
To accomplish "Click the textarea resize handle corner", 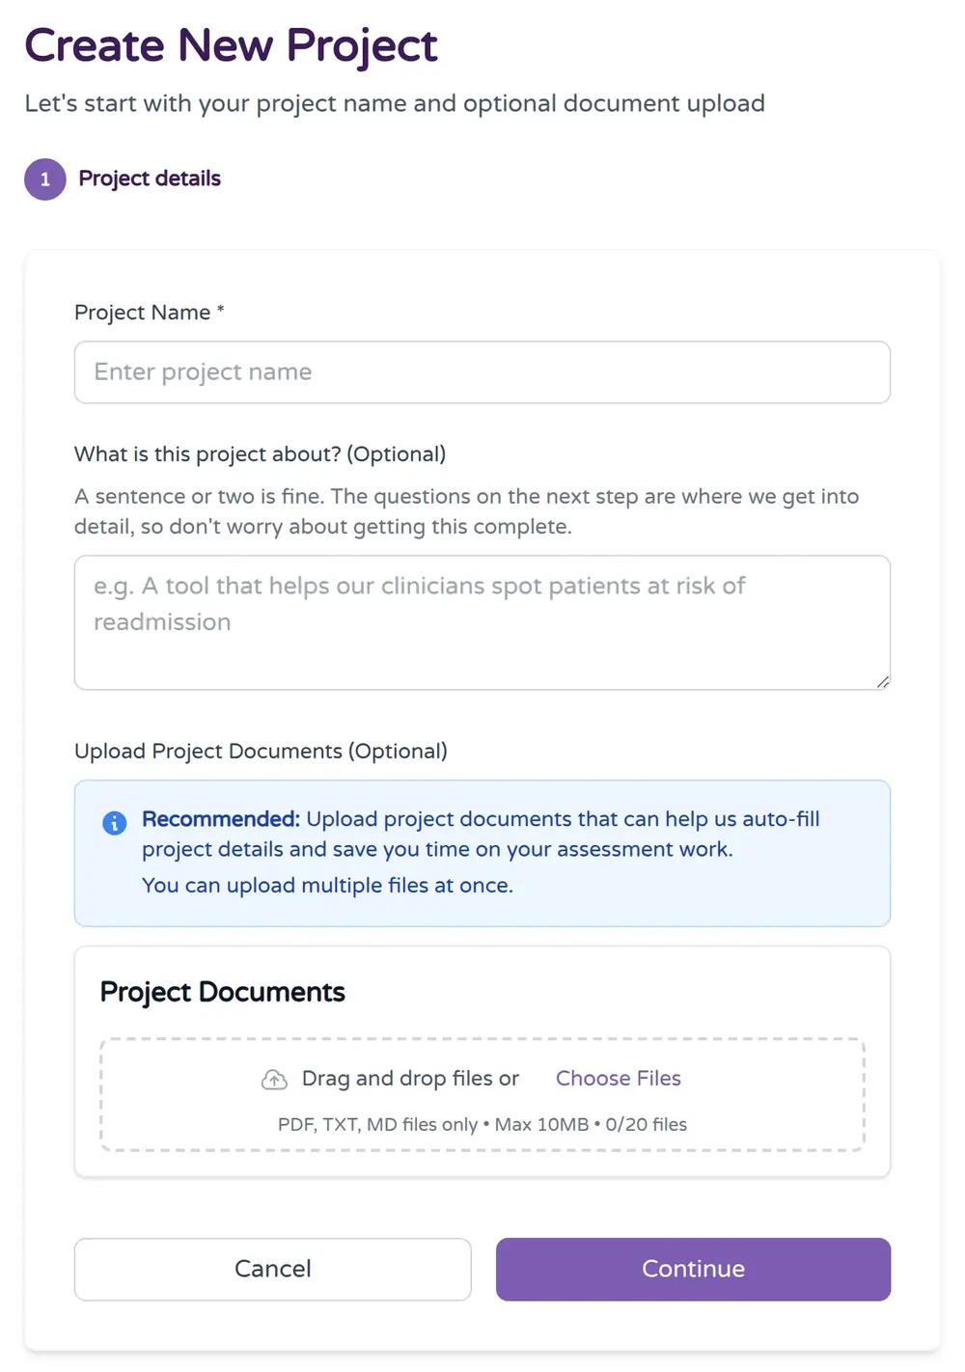I will (882, 682).
